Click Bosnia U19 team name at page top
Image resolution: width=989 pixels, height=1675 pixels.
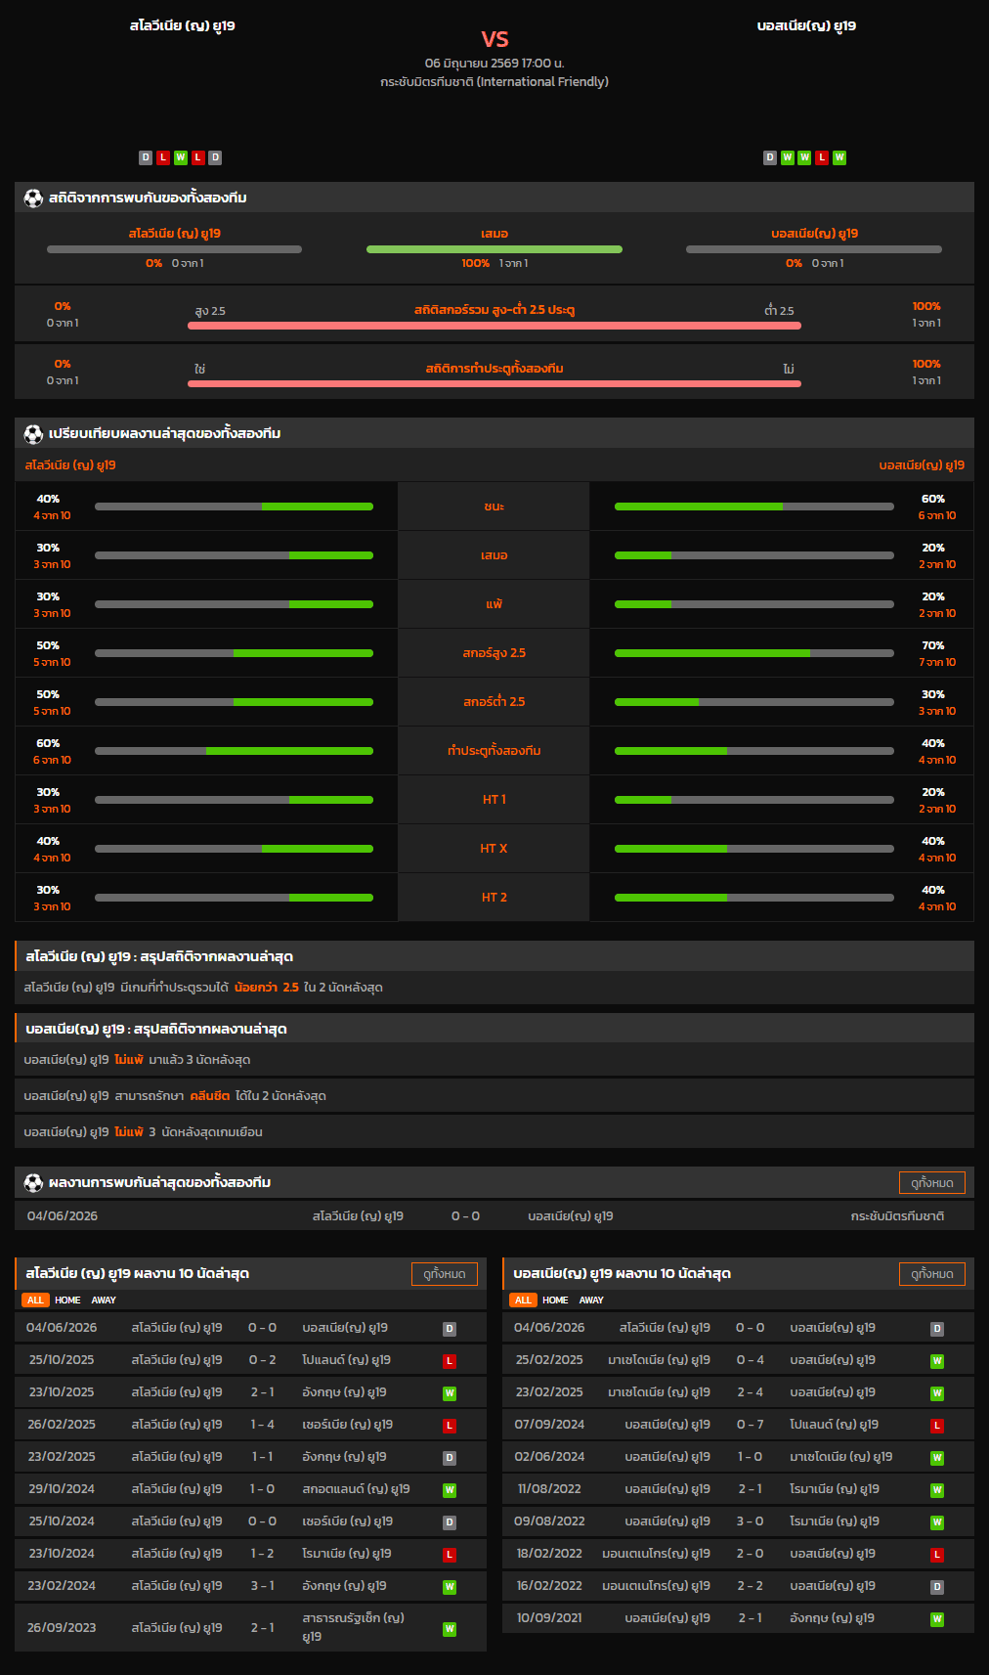tap(806, 26)
